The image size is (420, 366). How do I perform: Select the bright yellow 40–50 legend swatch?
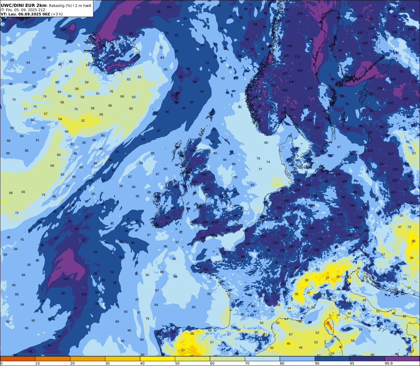[x=157, y=358]
